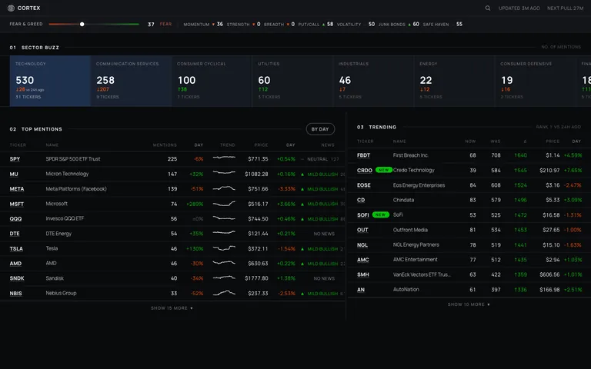Click the SPY Neutral news label

point(317,159)
